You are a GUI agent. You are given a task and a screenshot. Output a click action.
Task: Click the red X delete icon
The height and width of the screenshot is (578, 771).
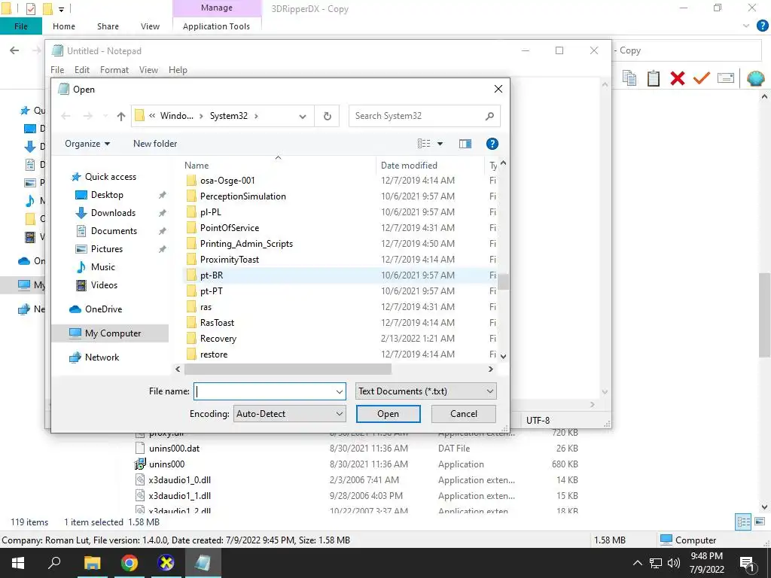pyautogui.click(x=677, y=78)
